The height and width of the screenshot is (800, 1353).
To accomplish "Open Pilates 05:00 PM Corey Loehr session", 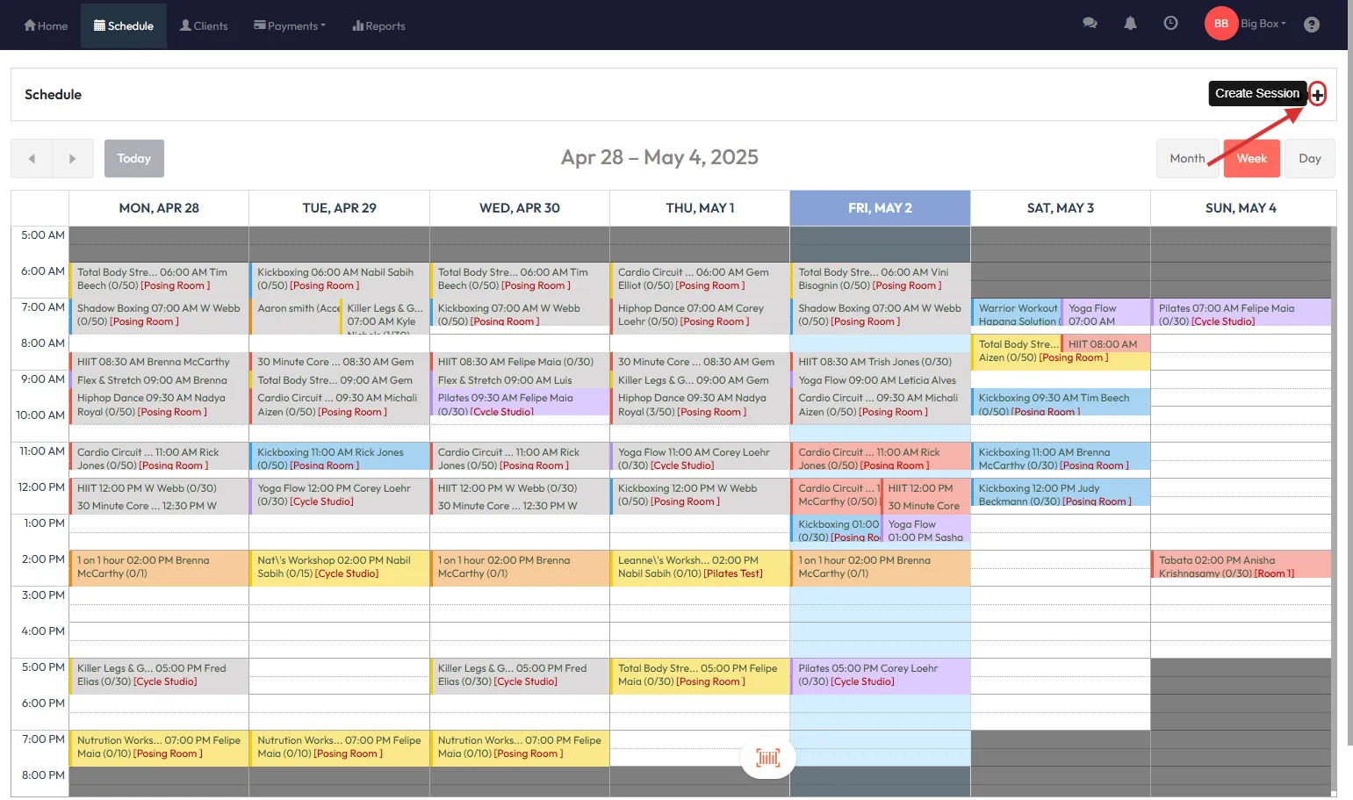I will (x=880, y=674).
